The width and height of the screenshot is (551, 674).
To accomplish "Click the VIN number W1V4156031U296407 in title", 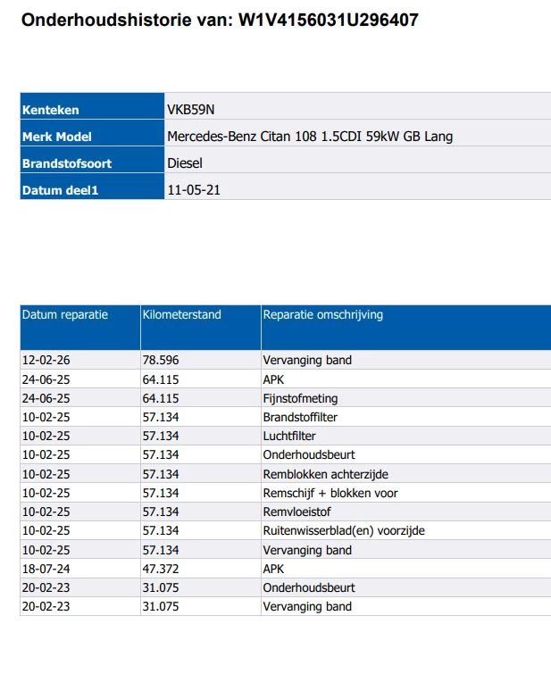I will (x=329, y=20).
